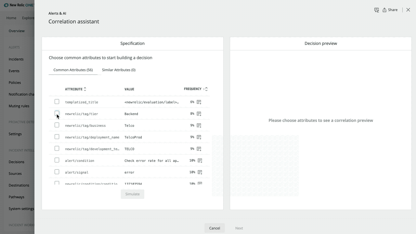The width and height of the screenshot is (416, 234).
Task: Open details icon for deployment_name row
Action: tap(199, 137)
